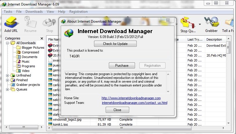Click the 75,97 KB size cell

click(104, 119)
